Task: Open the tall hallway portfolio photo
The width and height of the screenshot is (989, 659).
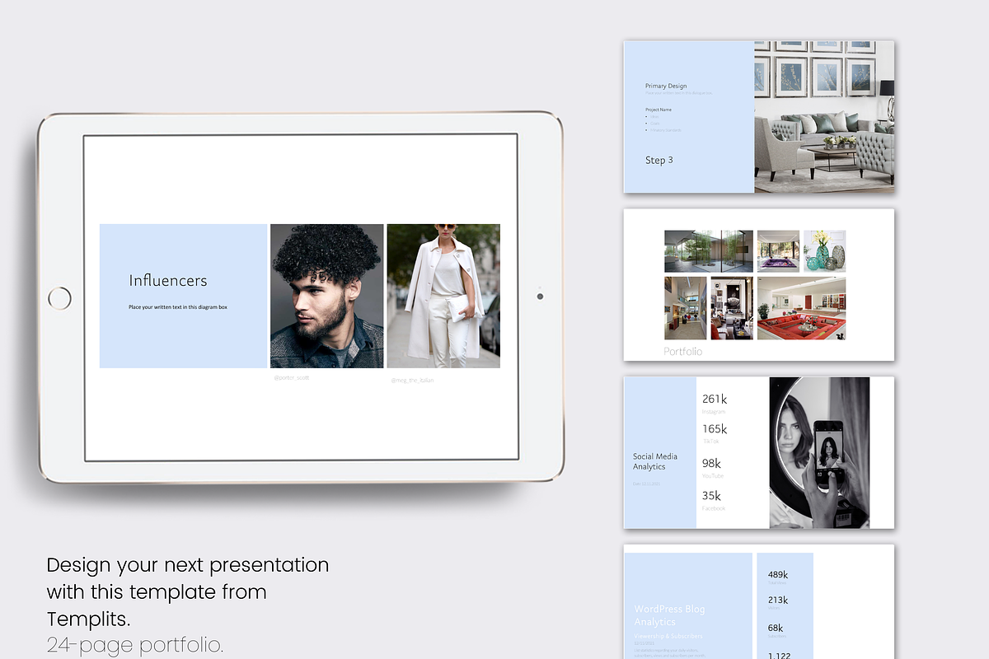Action: coord(686,308)
